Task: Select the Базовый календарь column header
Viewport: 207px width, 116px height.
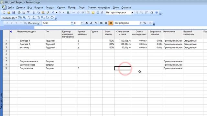Action: tap(193, 34)
